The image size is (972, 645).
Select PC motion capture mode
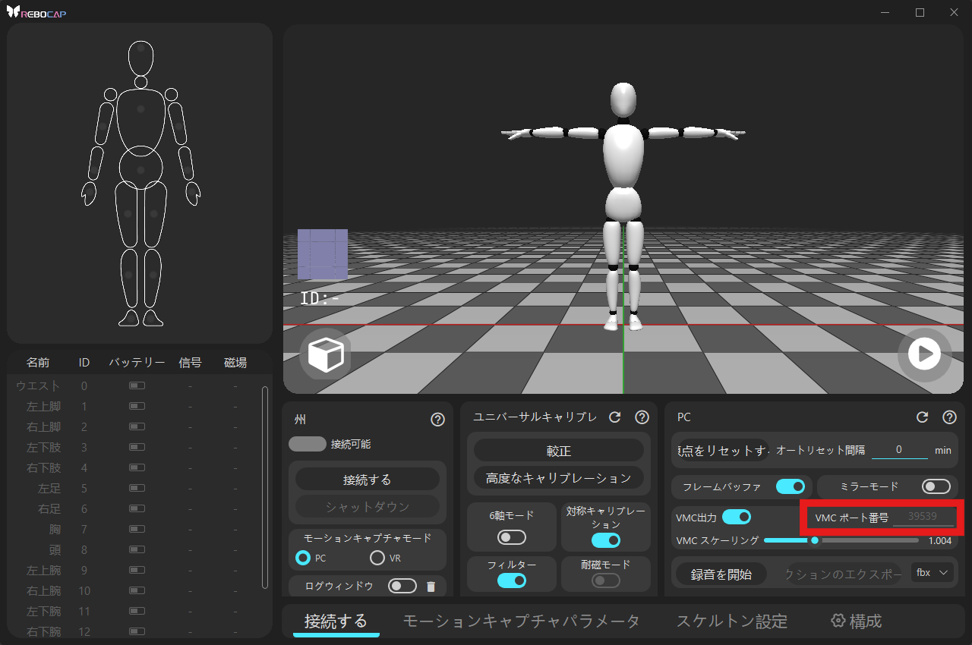point(303,558)
